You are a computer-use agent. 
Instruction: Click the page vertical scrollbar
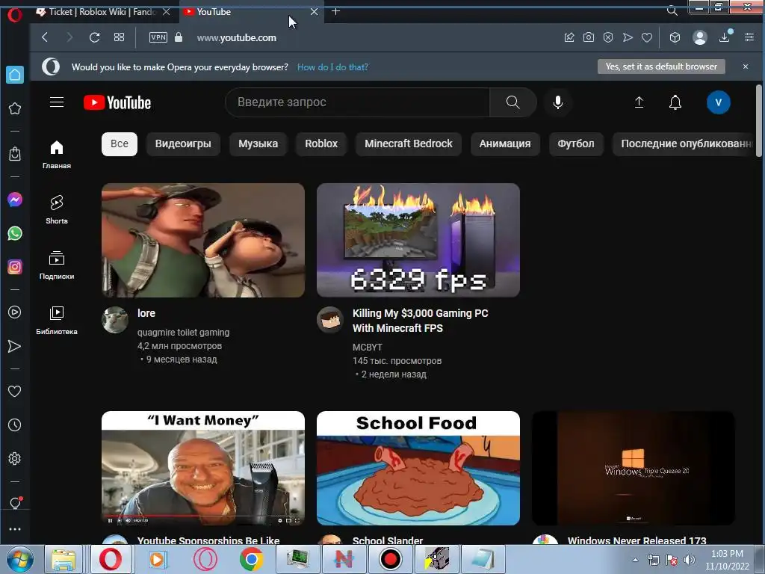point(759,121)
